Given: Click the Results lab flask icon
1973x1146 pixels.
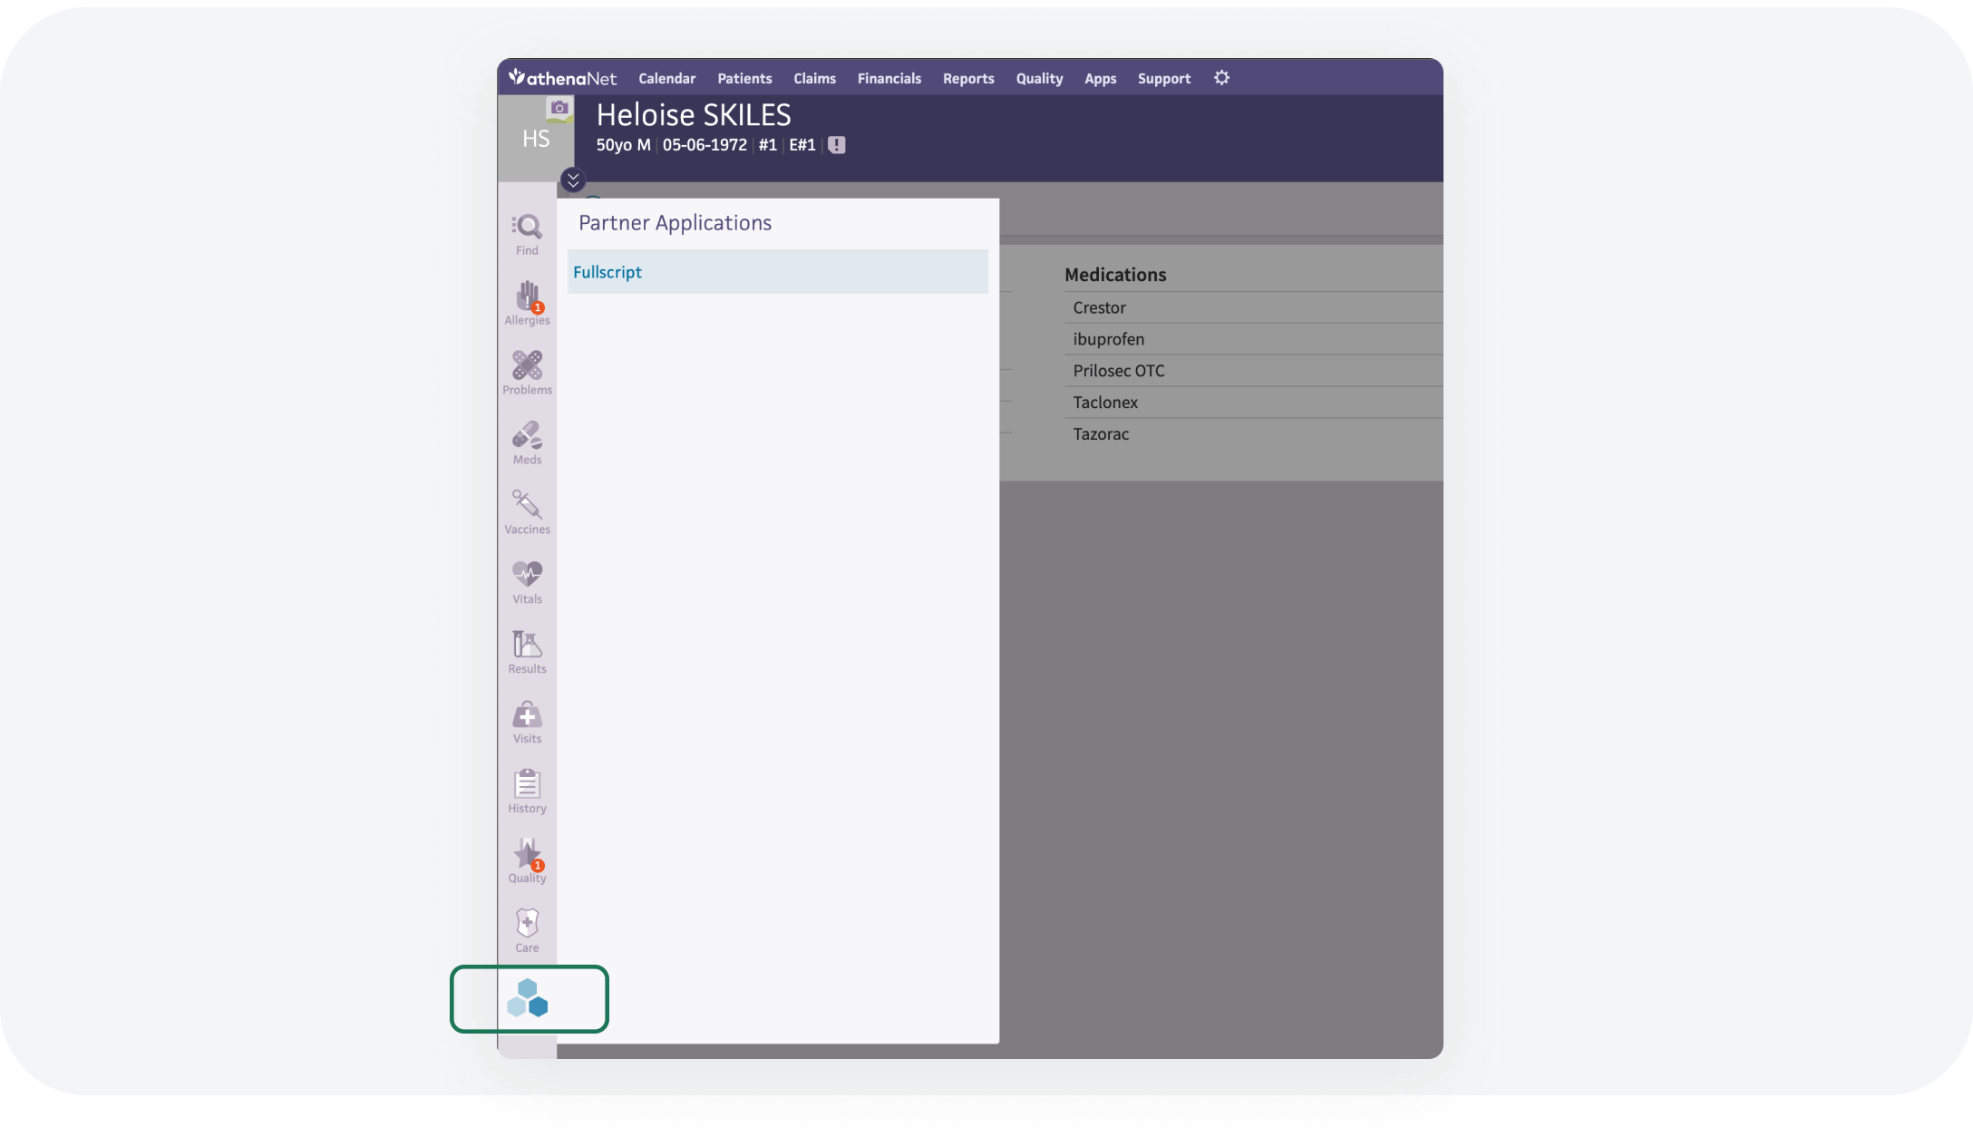Looking at the screenshot, I should coord(526,649).
